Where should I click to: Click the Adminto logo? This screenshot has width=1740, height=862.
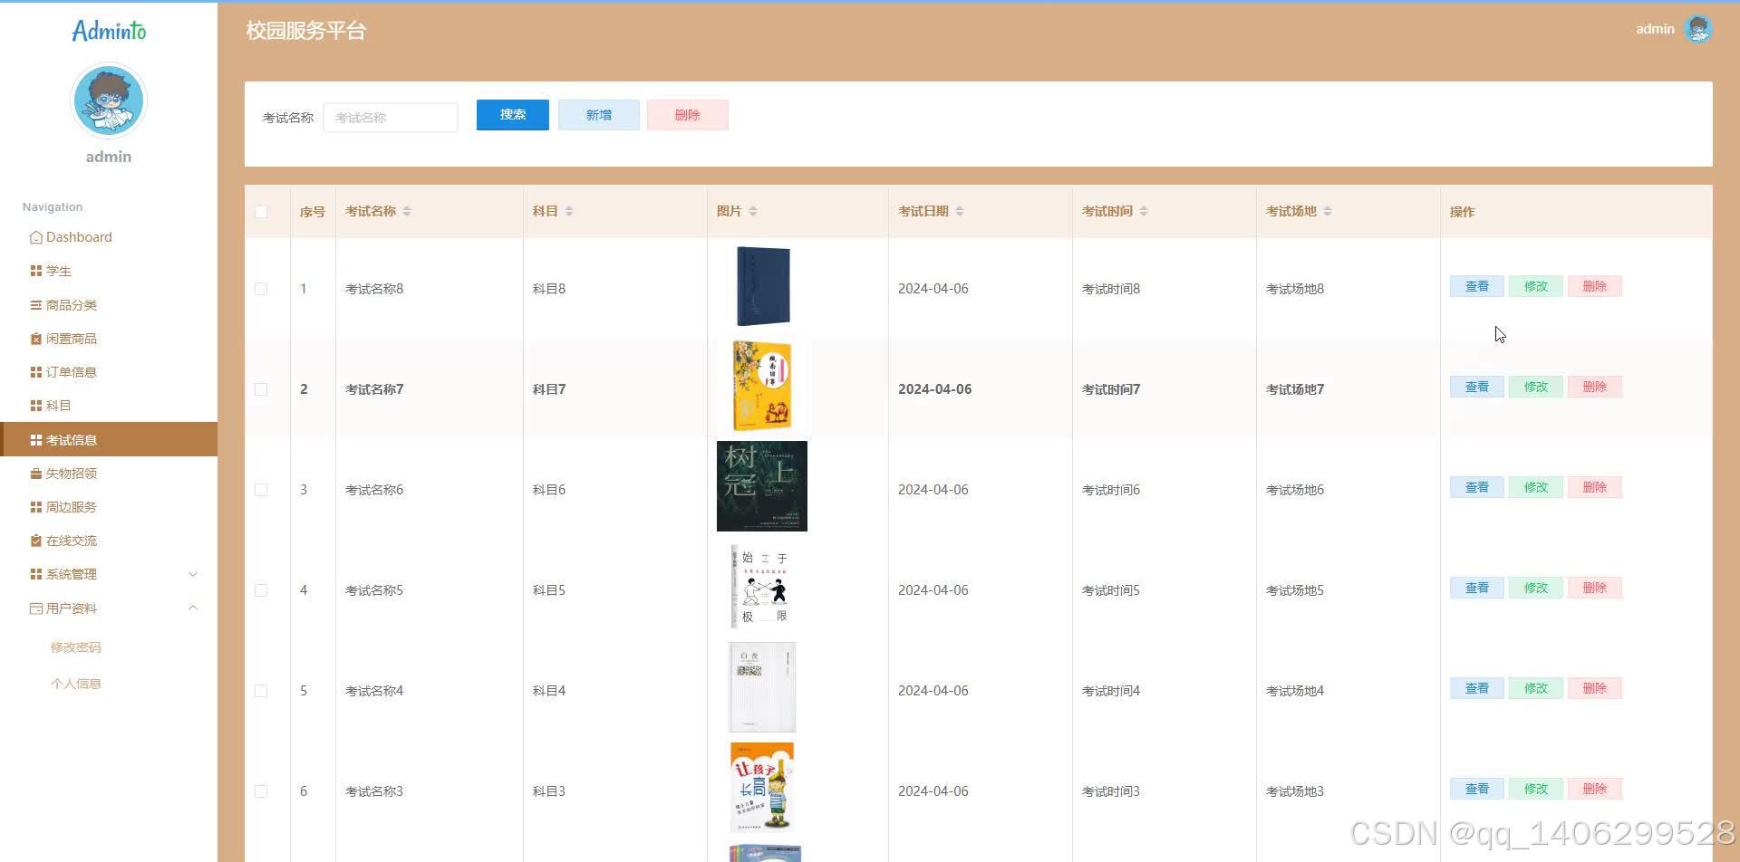pyautogui.click(x=109, y=31)
